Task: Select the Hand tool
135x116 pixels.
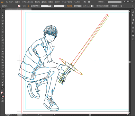Action: 3,85
